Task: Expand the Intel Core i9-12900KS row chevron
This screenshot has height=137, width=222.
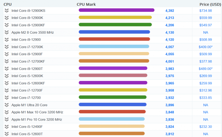Action: [7, 11]
